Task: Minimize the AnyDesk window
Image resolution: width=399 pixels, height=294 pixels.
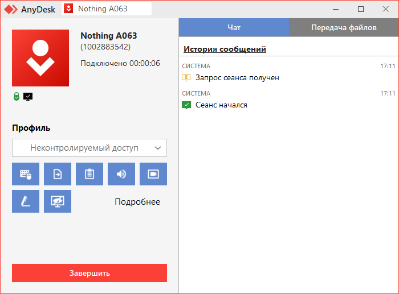Action: pyautogui.click(x=336, y=10)
